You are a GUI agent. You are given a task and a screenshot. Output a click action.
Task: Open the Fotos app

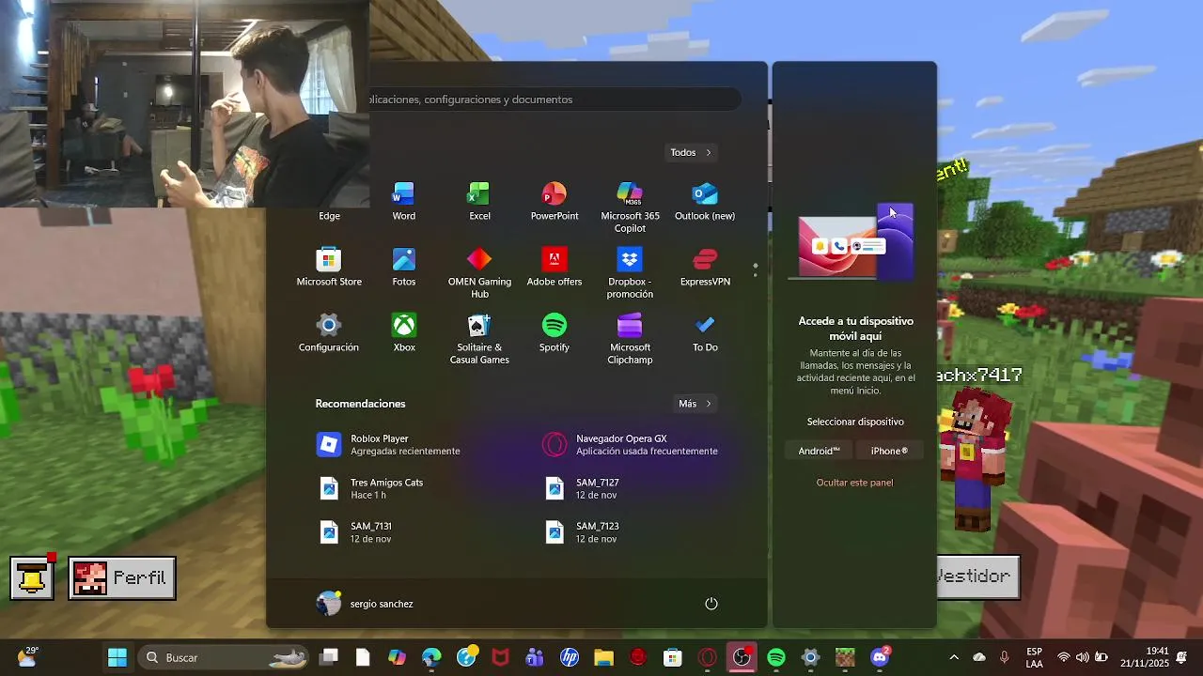[x=404, y=268]
